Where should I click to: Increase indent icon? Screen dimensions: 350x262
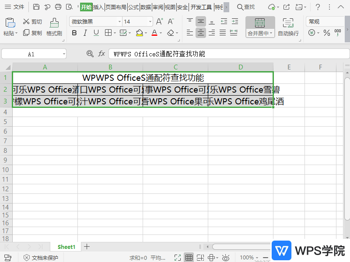coord(235,21)
